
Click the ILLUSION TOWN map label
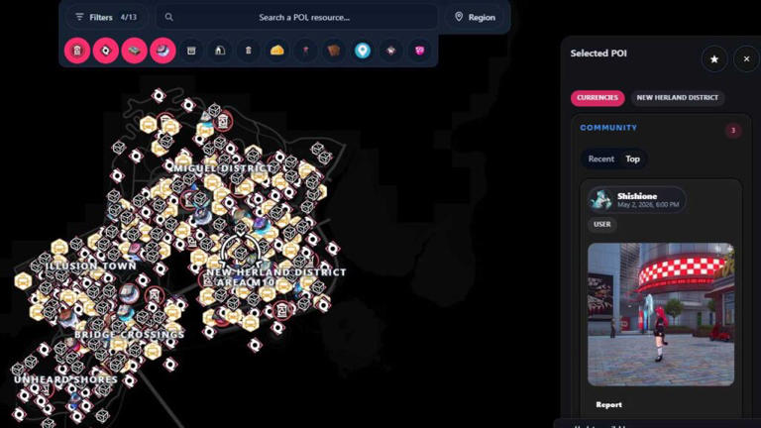pos(91,266)
